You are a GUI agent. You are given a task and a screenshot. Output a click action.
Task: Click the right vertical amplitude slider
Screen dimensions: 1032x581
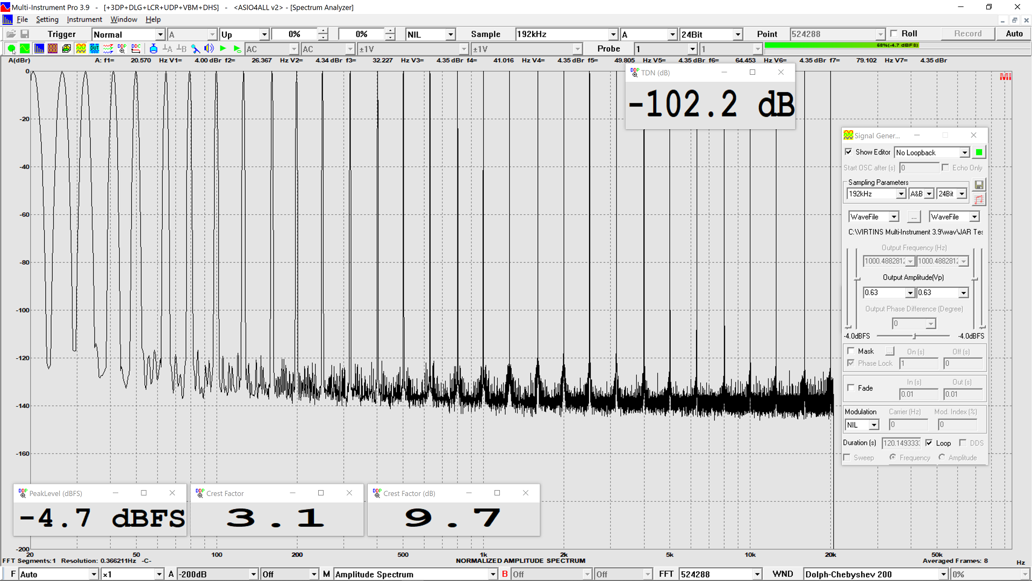tap(974, 279)
